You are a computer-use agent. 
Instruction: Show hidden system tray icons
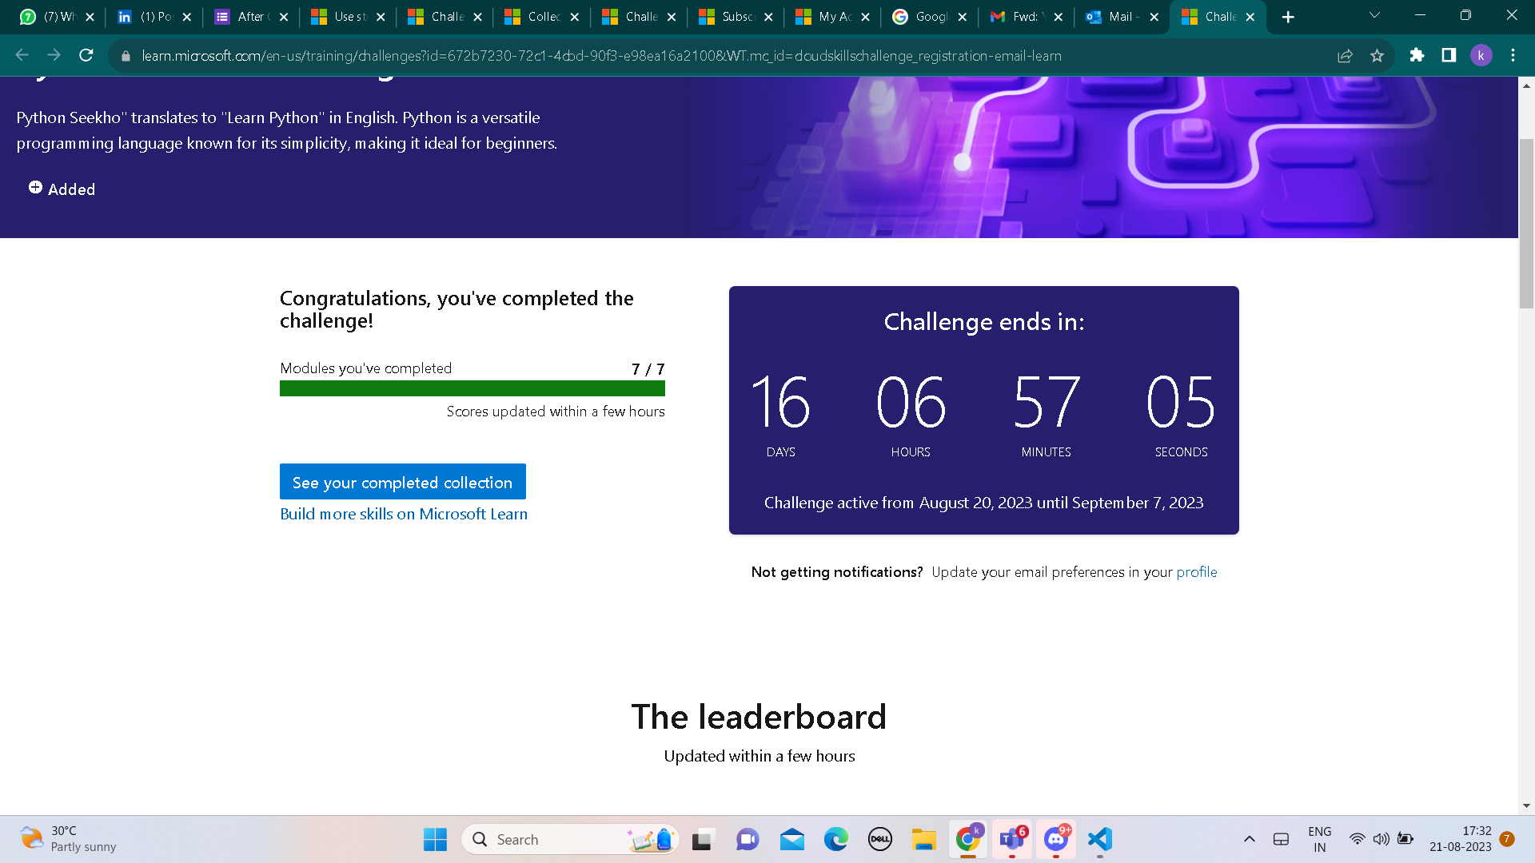point(1249,839)
